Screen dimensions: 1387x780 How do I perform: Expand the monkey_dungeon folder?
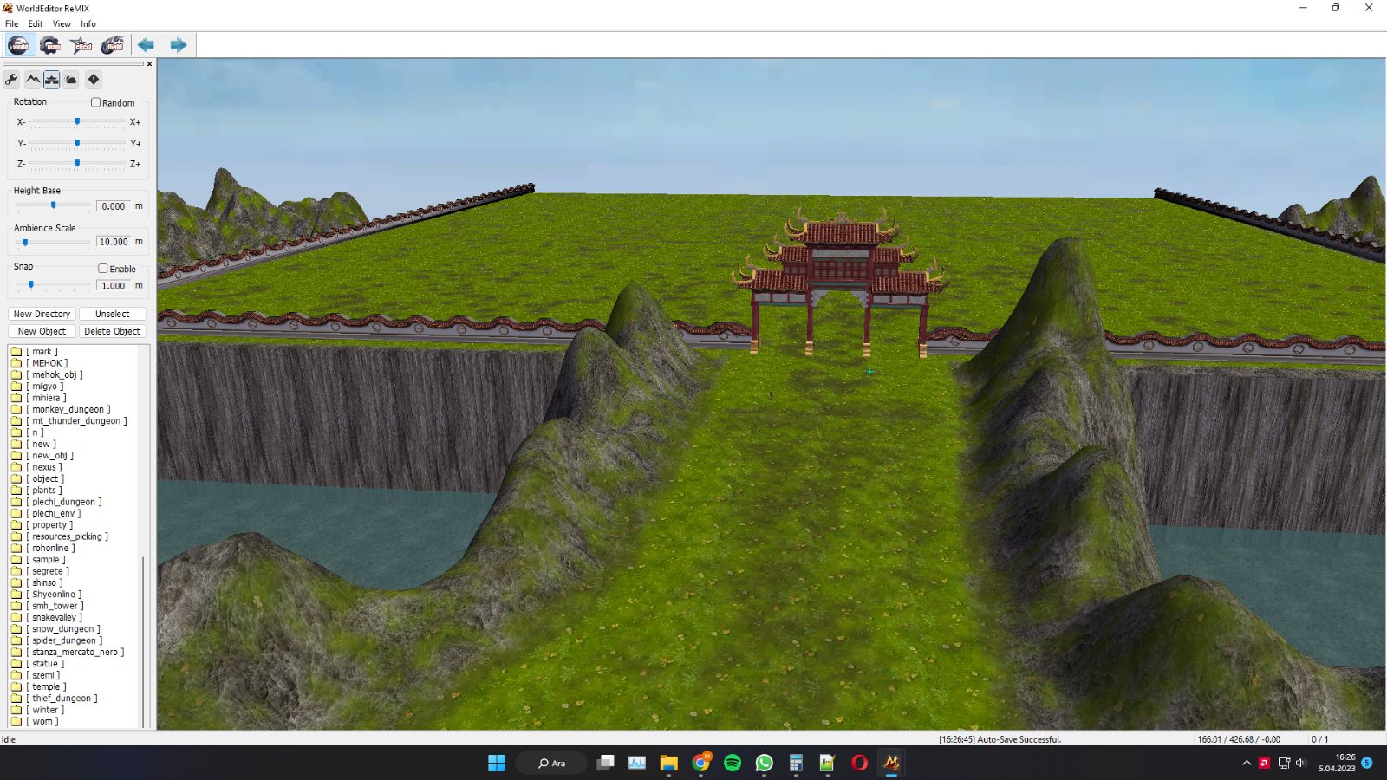click(x=61, y=409)
